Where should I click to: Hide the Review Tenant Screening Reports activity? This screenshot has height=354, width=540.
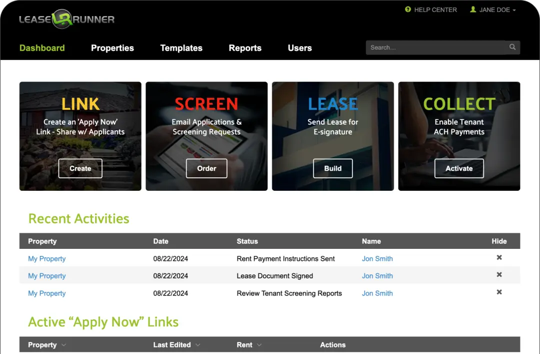pyautogui.click(x=499, y=292)
